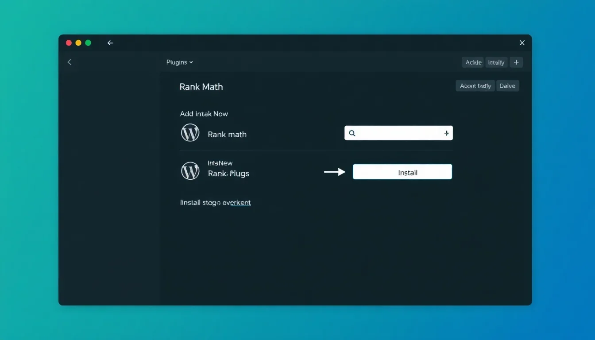Screen dimensions: 595x340
Task: Click the WordPress logo beside Rank Plugs
Action: point(190,171)
